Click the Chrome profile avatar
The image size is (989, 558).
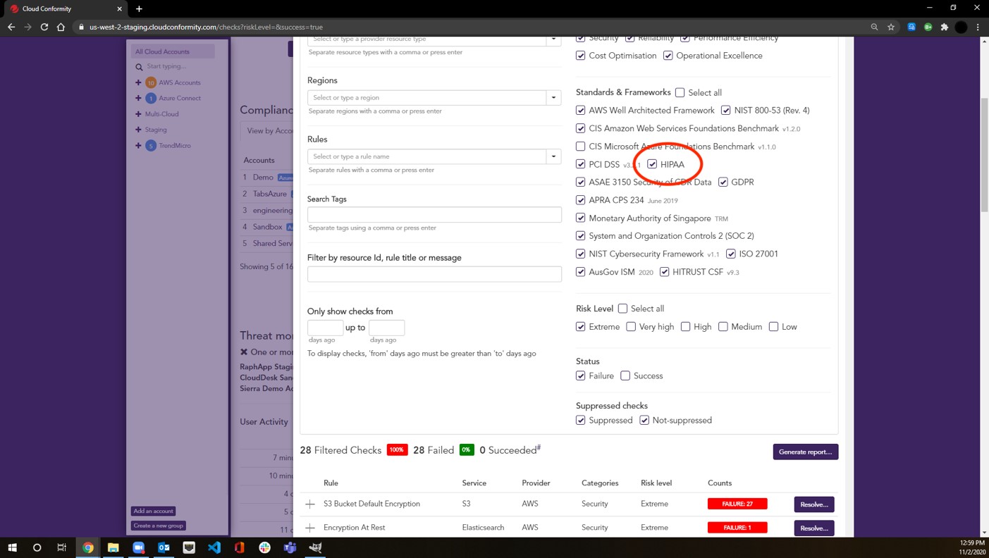click(x=961, y=27)
